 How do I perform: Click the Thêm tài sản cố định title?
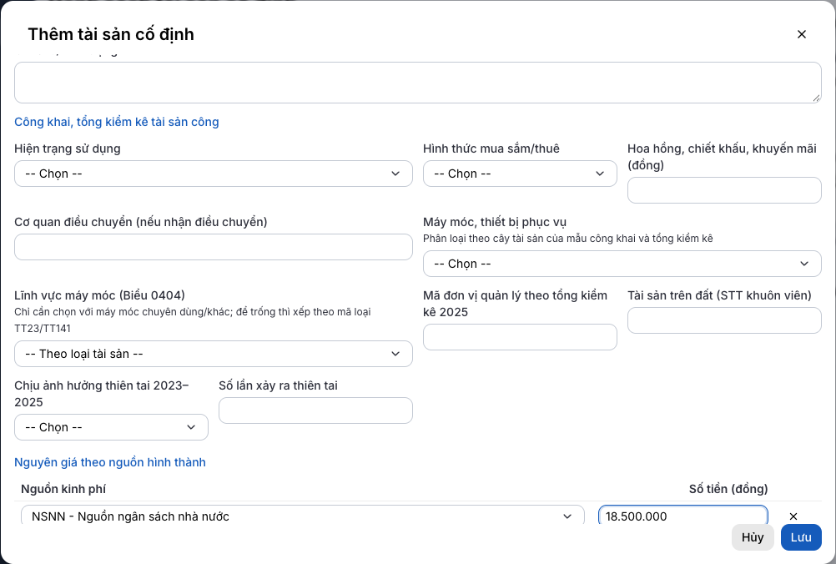click(x=111, y=34)
